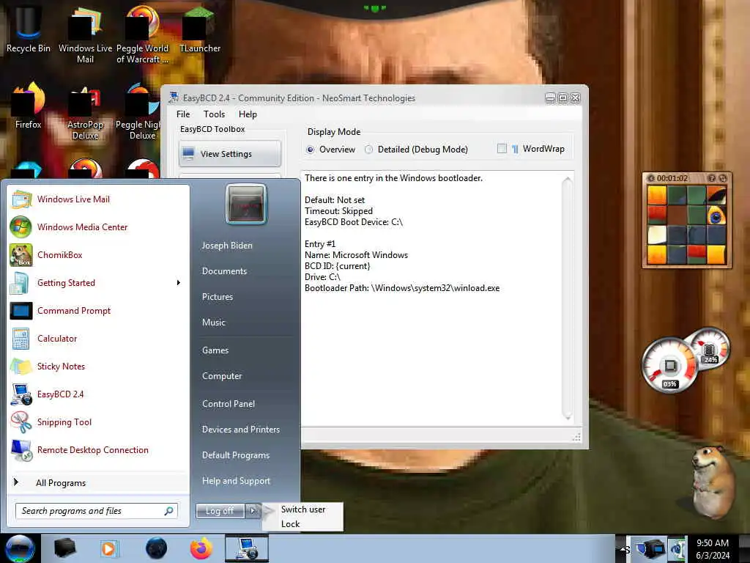Open the TLauncher desktop shortcut
Screen dimensions: 750x563
point(199,29)
